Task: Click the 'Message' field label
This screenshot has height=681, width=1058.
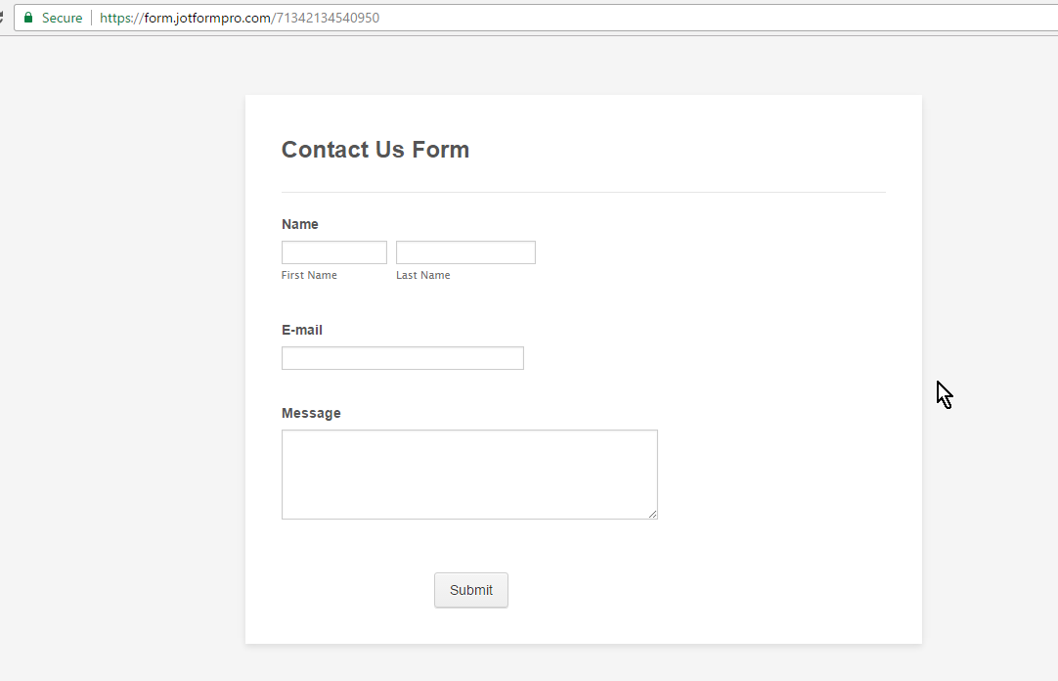Action: [x=311, y=413]
